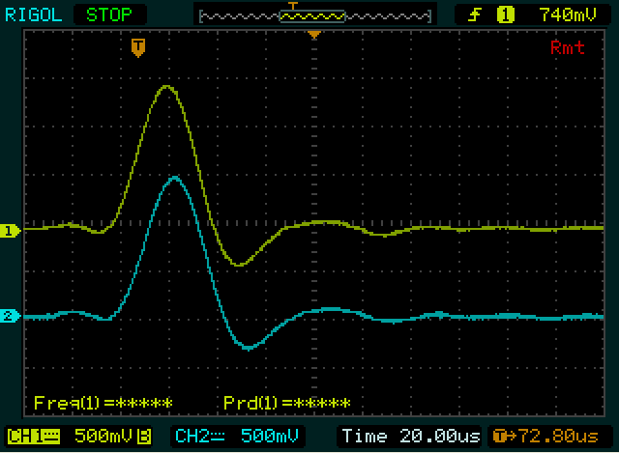Click the green STOP status indicator
This screenshot has height=453, width=619.
click(109, 15)
